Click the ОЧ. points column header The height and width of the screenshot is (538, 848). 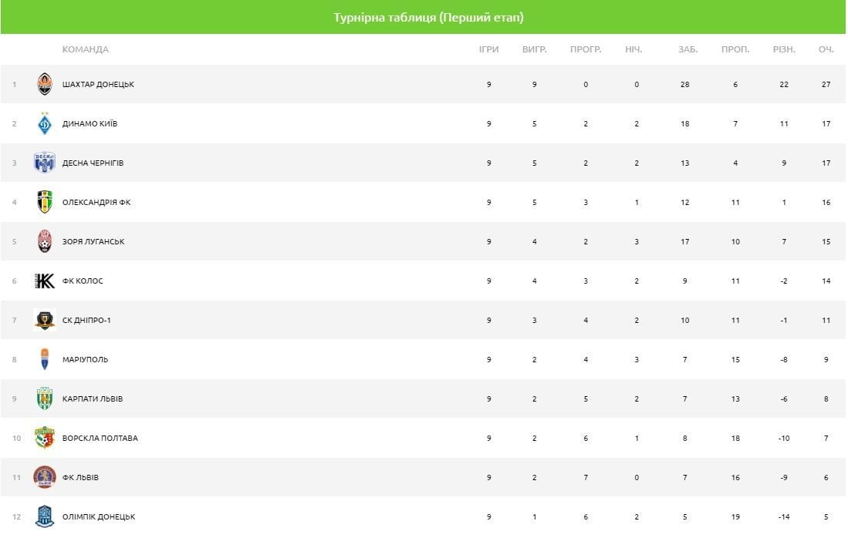(x=826, y=49)
